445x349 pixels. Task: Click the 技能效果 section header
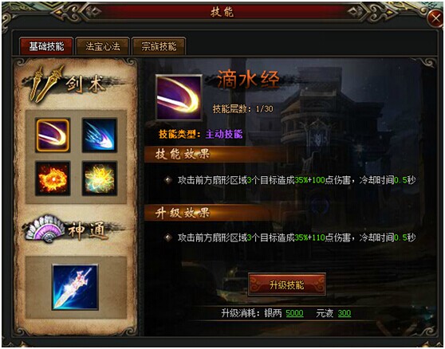[182, 155]
